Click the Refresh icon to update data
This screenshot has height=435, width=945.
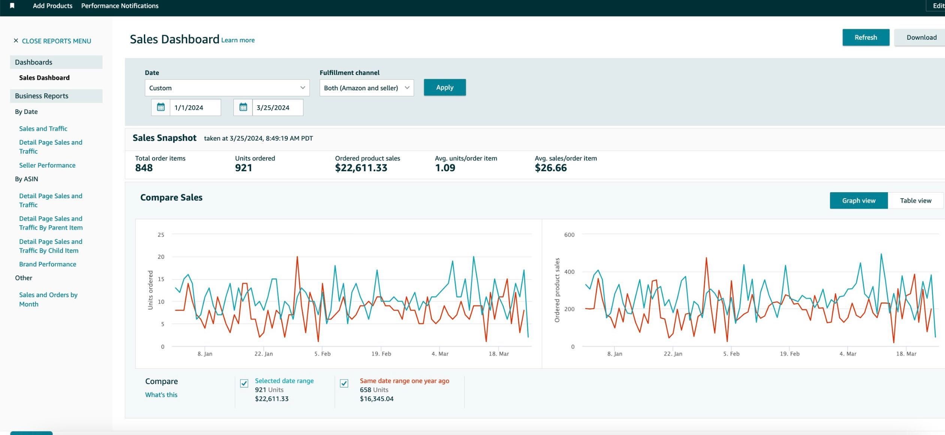866,37
